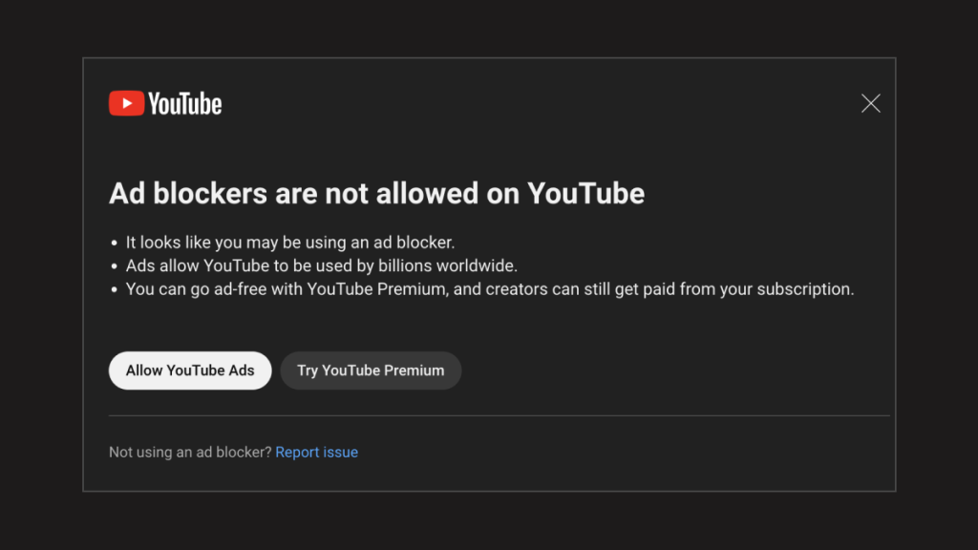The height and width of the screenshot is (550, 978).
Task: Click the "It looks like you may be" line
Action: tap(290, 243)
